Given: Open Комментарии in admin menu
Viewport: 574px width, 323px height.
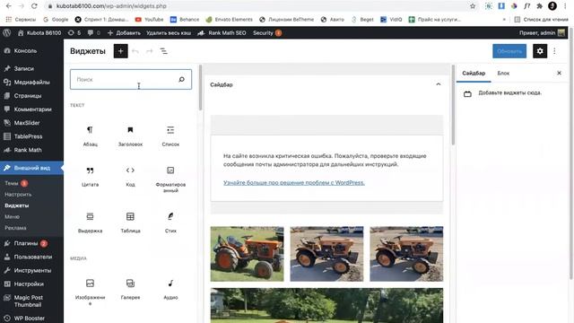Looking at the screenshot, I should point(32,109).
